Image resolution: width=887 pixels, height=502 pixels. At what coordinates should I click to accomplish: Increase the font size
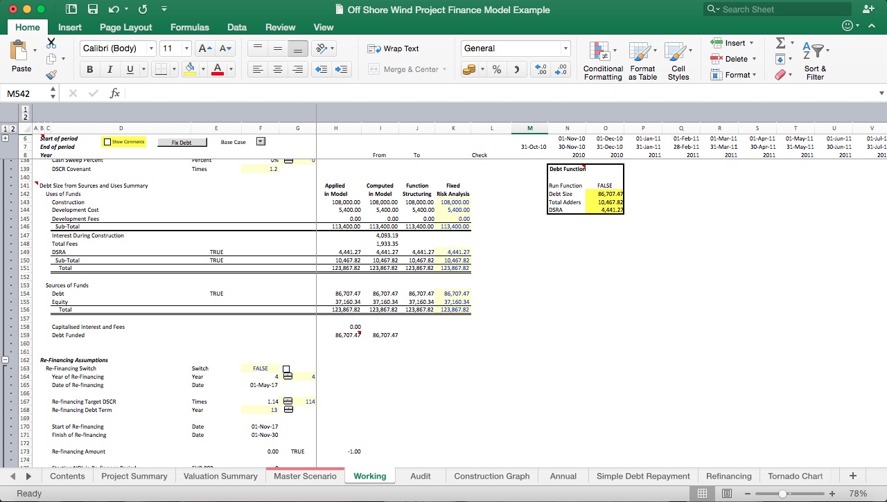coord(205,48)
